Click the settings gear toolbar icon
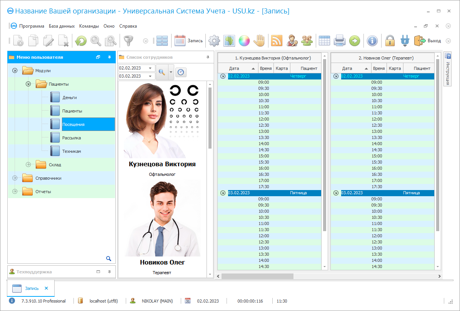Viewport: 460px width, 311px height. pos(214,41)
